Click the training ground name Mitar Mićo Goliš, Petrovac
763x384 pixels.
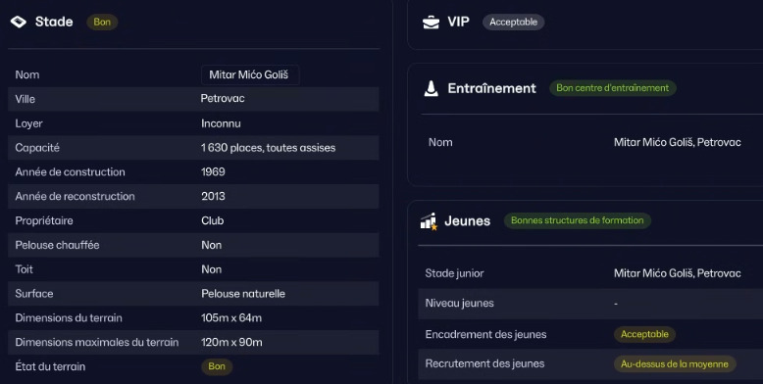[678, 142]
